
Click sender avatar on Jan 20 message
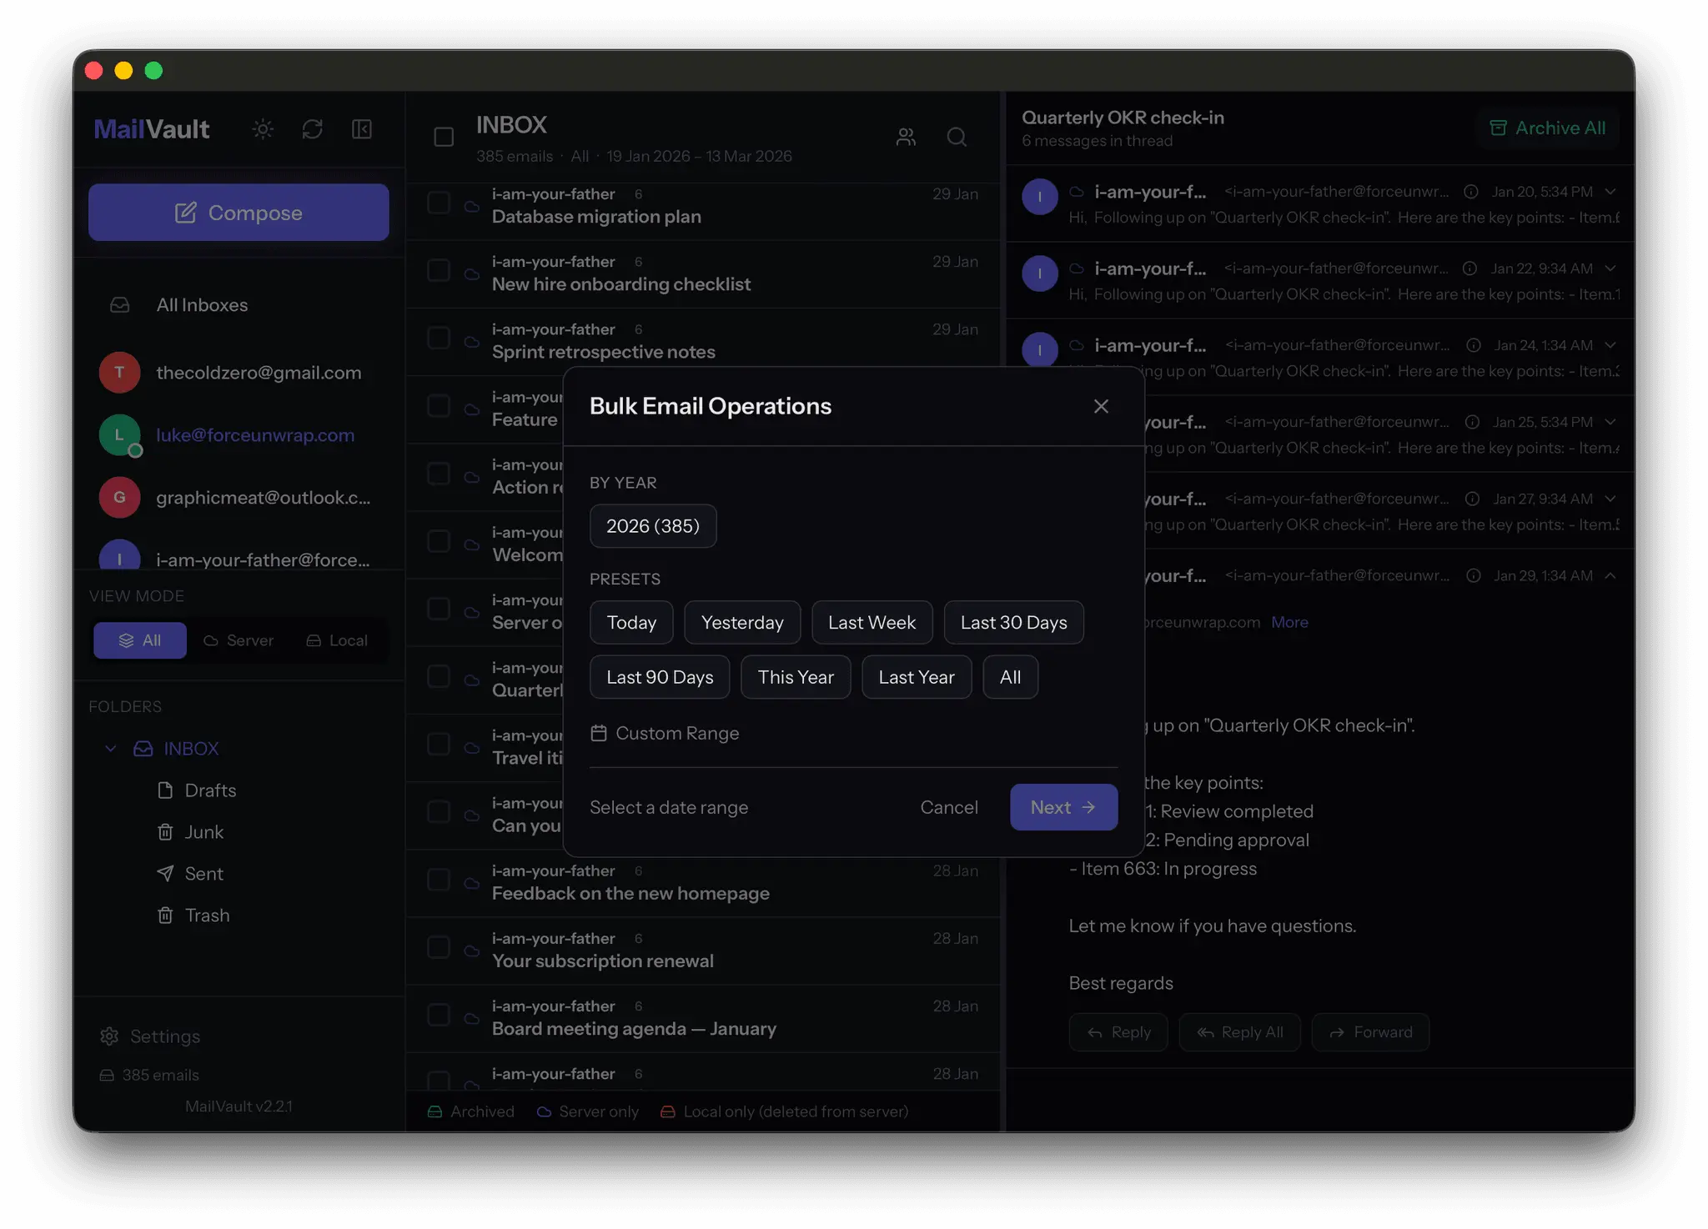click(x=1040, y=197)
